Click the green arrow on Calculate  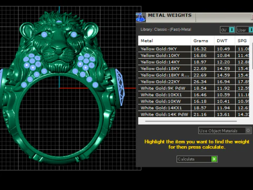[x=214, y=159]
